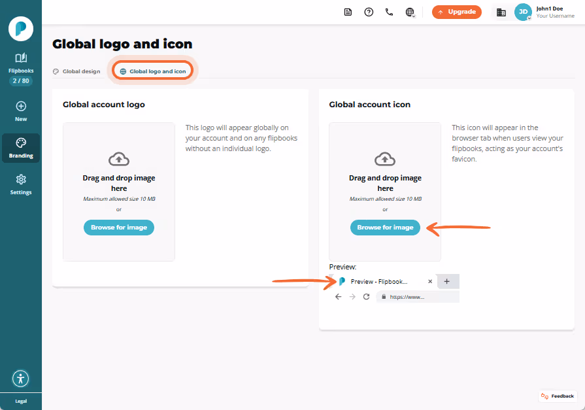Click the John1 Doe username
Viewport: 585px width, 410px height.
(x=549, y=9)
